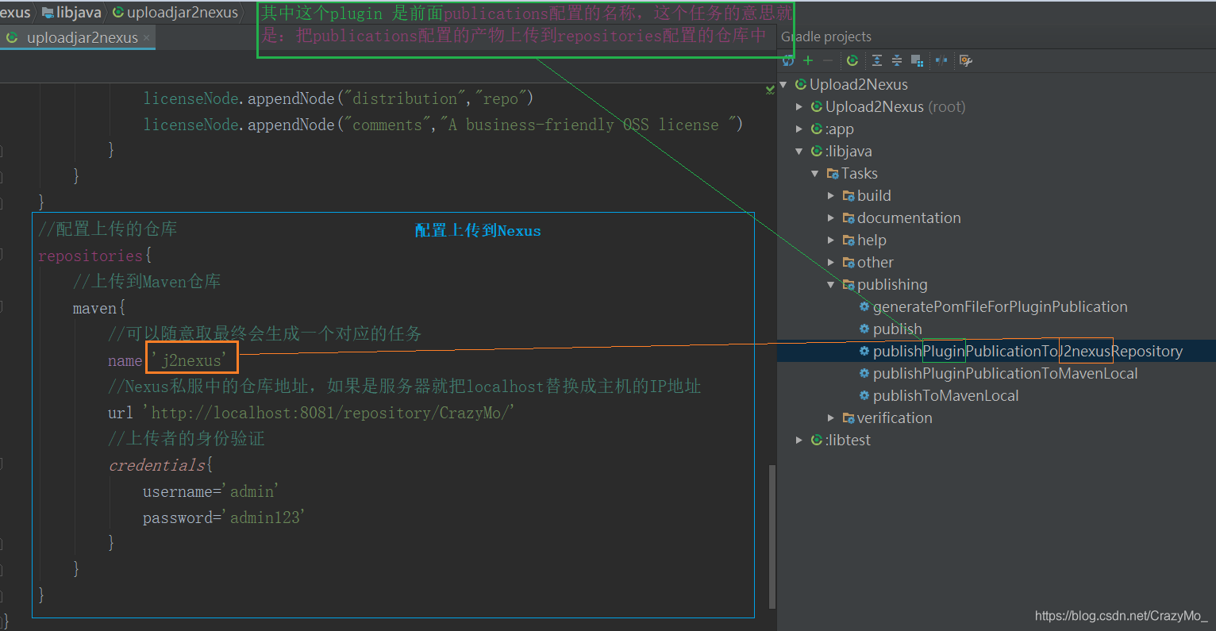1216x631 pixels.
Task: Refresh all Gradle projects icon
Action: (x=787, y=60)
